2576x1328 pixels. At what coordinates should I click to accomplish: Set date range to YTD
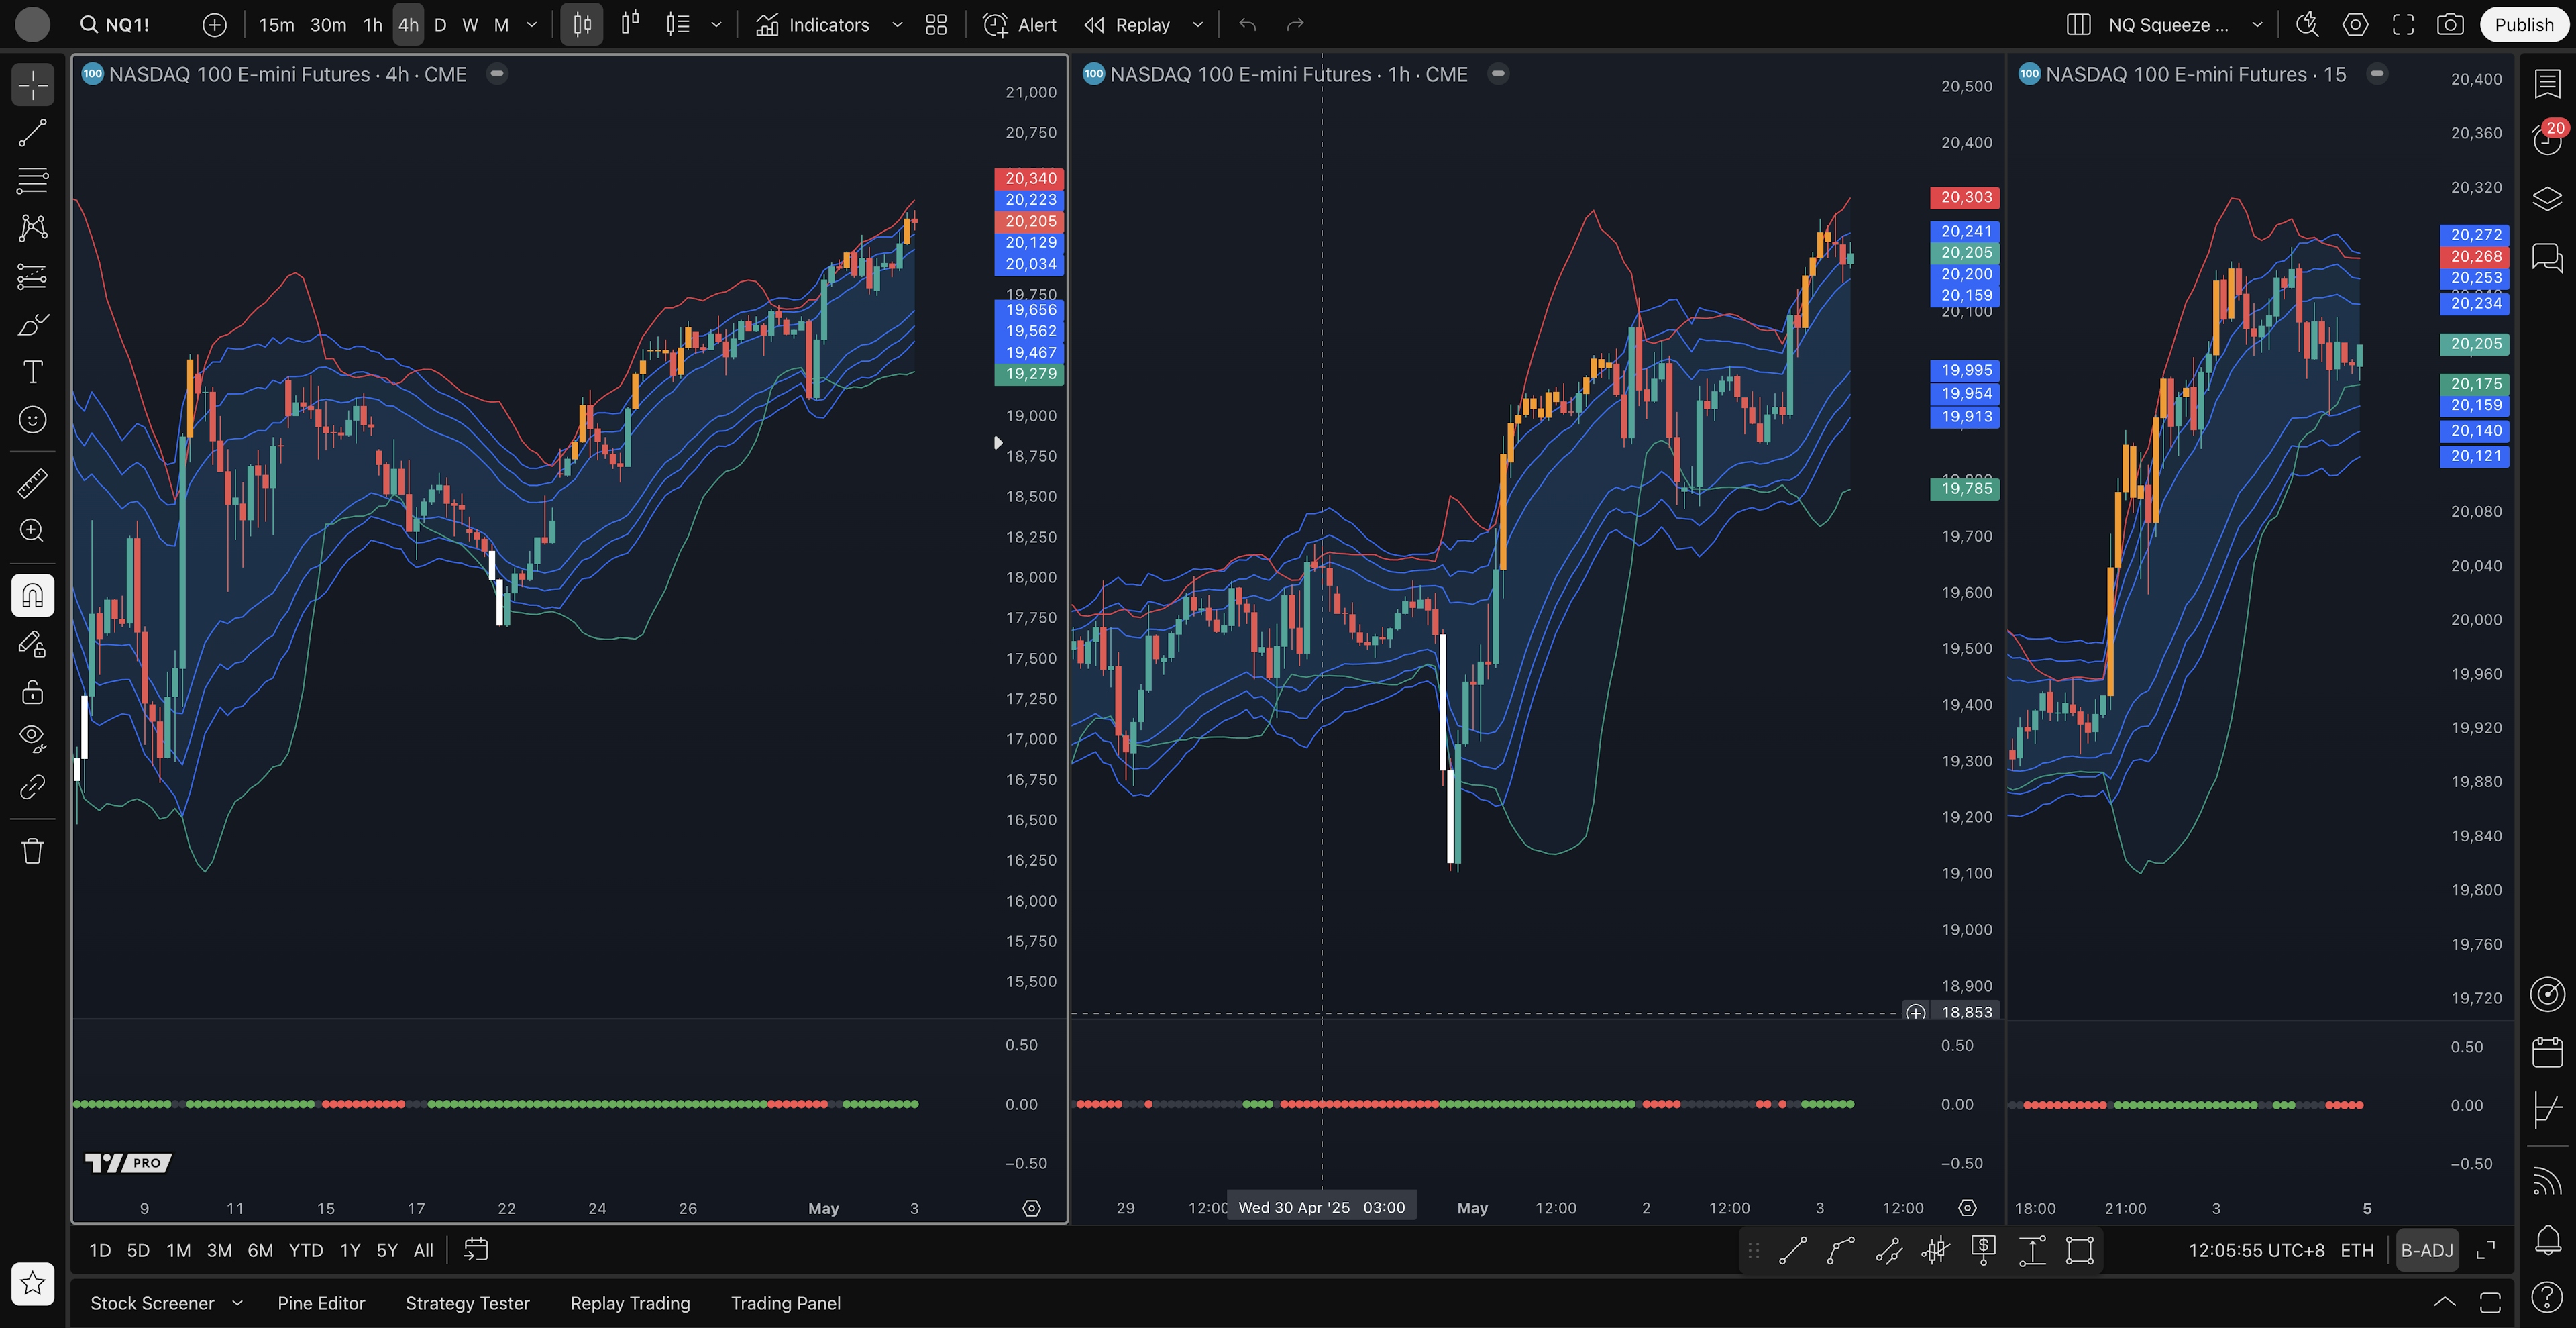(x=305, y=1250)
